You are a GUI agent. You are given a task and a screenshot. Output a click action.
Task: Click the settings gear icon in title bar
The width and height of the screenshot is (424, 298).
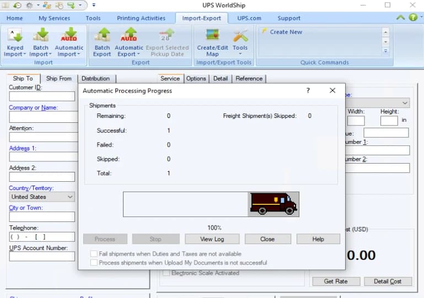pos(29,5)
